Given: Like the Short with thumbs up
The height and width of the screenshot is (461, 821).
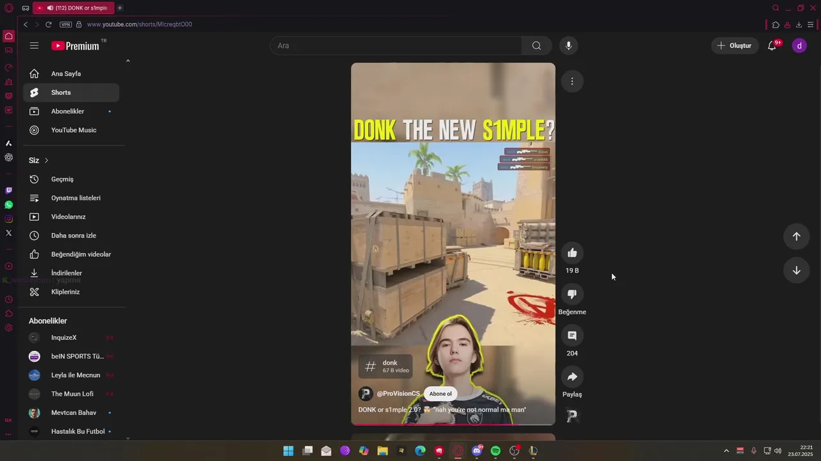Looking at the screenshot, I should (x=572, y=253).
